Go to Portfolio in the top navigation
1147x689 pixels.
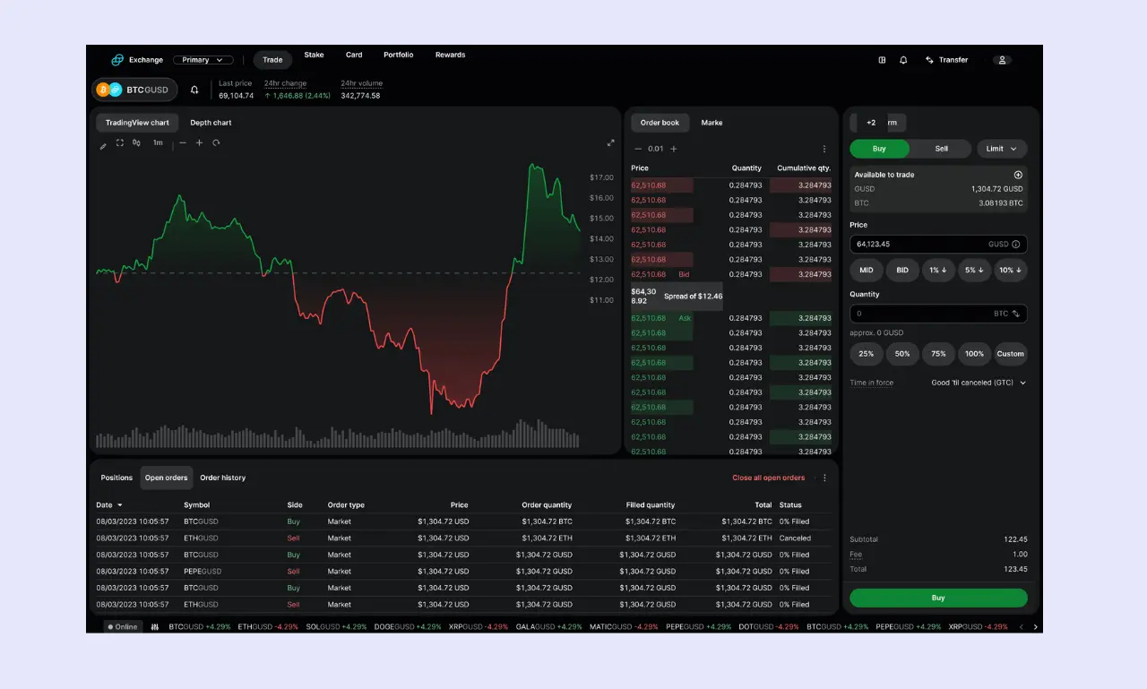point(399,55)
